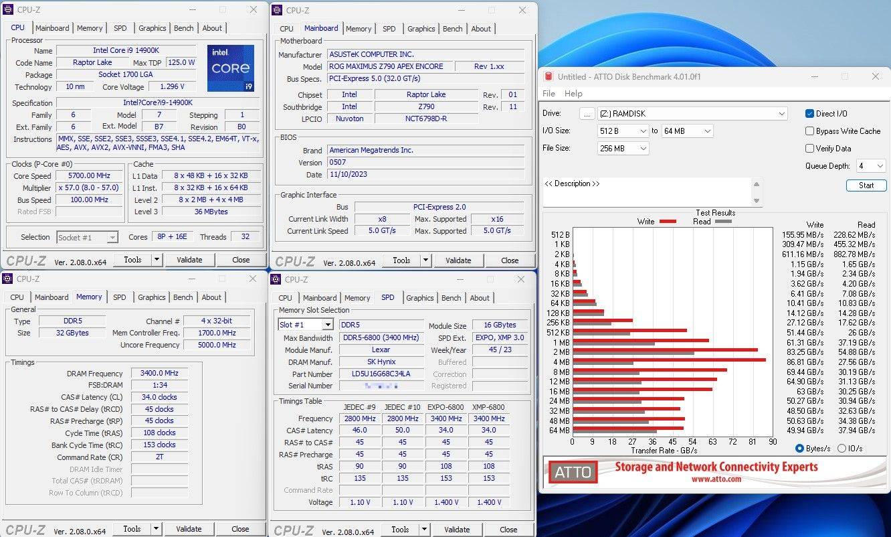Click the red Write legend swatch
891x537 pixels.
point(668,222)
